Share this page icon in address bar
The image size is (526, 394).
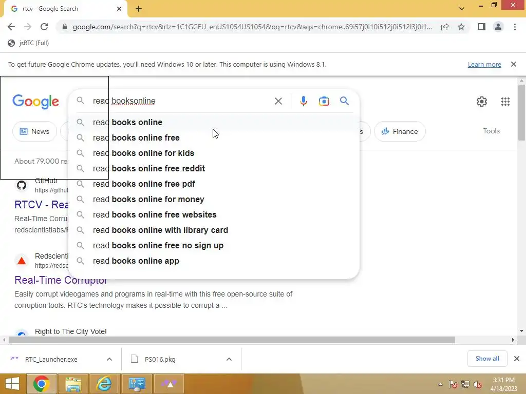click(x=445, y=27)
